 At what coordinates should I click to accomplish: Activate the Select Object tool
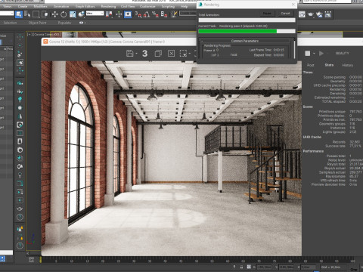pos(19,14)
